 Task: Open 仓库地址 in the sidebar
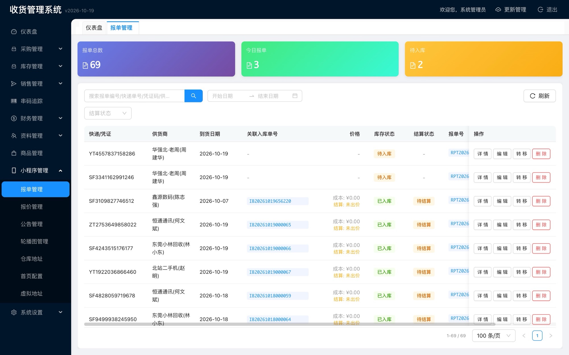tap(36, 258)
